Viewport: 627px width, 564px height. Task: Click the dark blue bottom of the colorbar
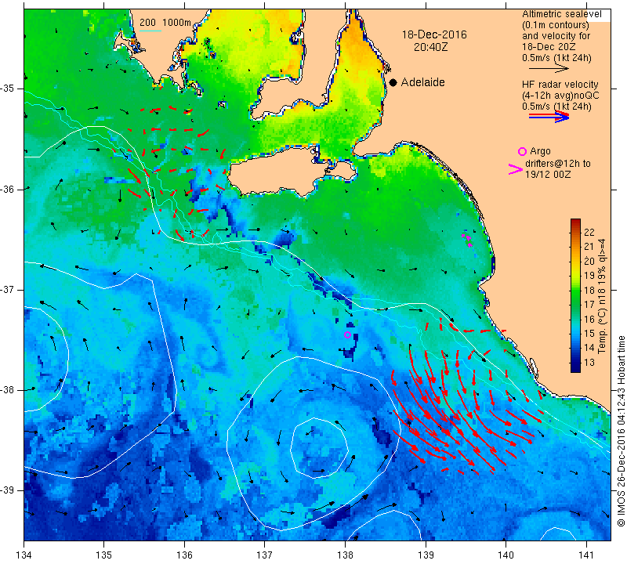pos(575,367)
